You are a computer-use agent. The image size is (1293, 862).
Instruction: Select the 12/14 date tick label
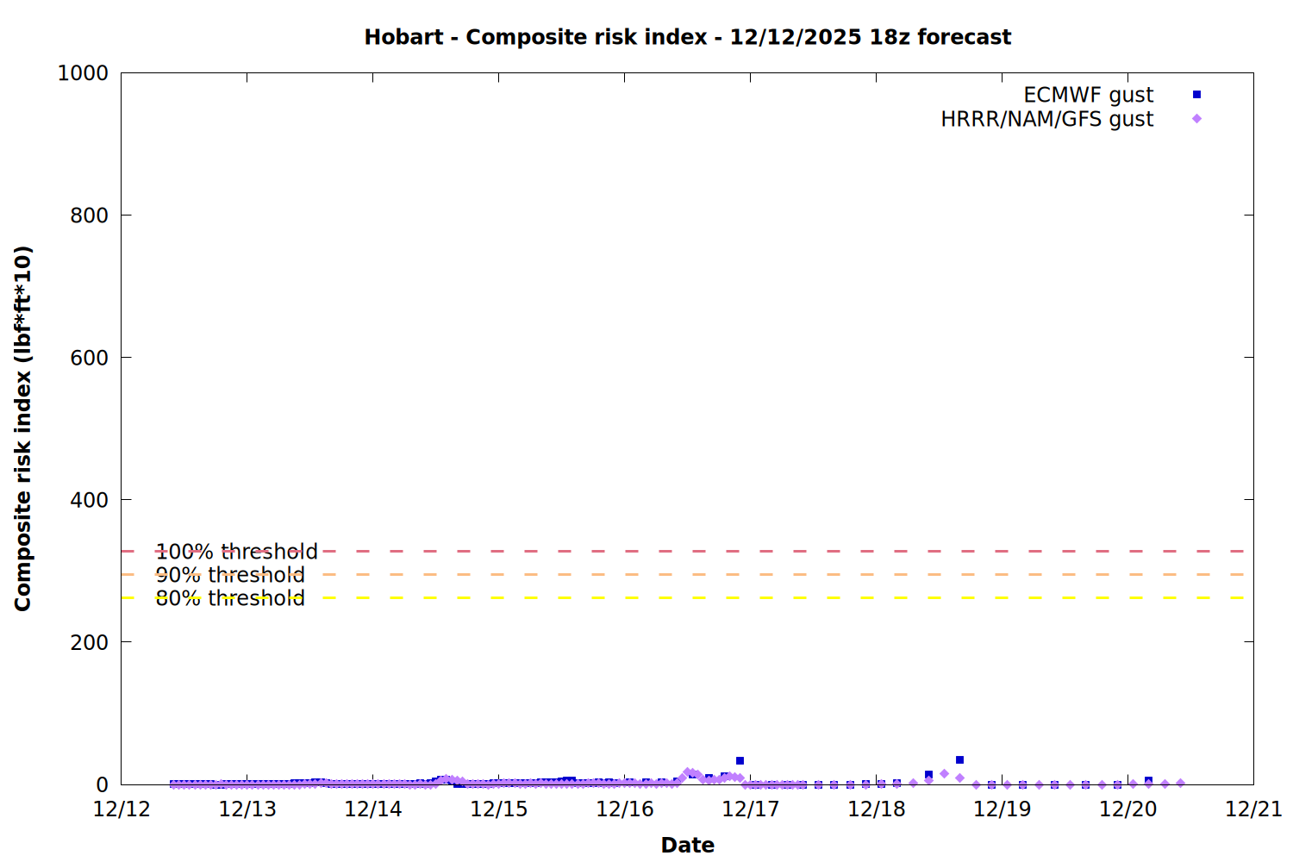click(x=372, y=809)
